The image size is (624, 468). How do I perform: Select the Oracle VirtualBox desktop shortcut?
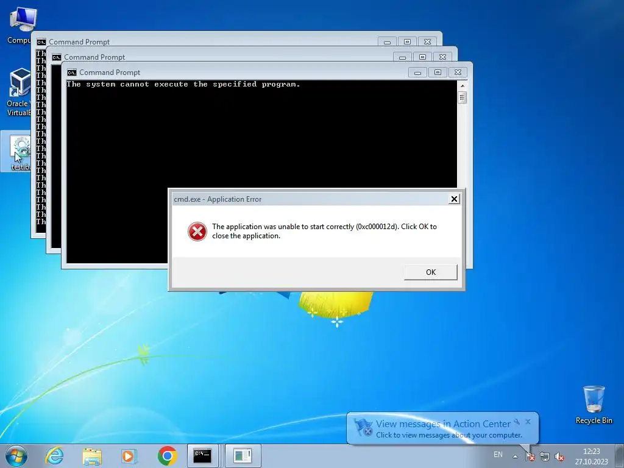pos(18,93)
